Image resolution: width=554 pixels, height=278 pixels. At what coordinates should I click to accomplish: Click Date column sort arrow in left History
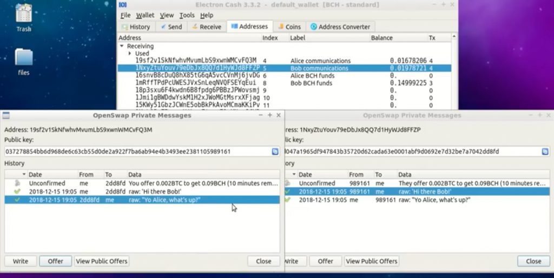22,175
